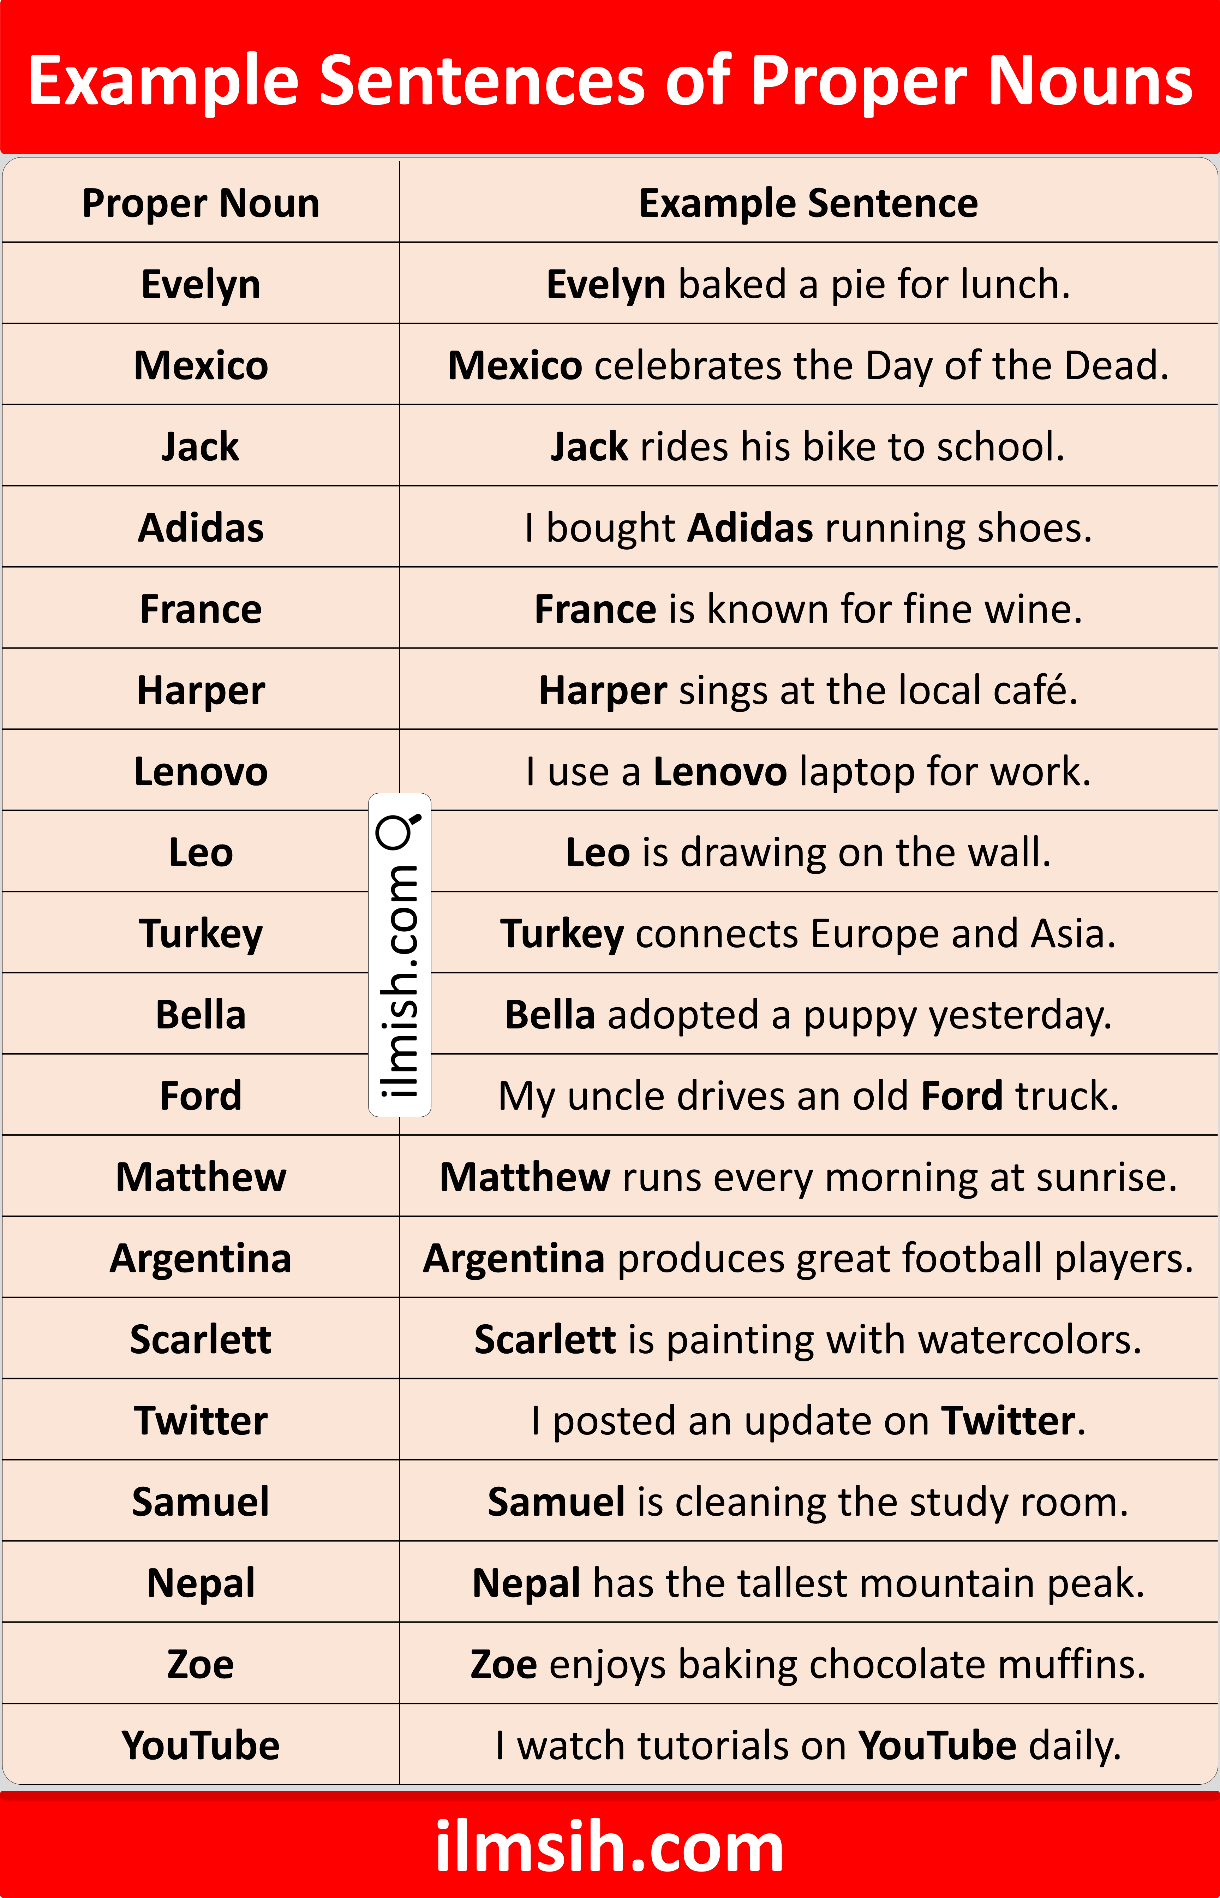Click the sentence 'Turkey connects Europe and Asia'

point(809,933)
